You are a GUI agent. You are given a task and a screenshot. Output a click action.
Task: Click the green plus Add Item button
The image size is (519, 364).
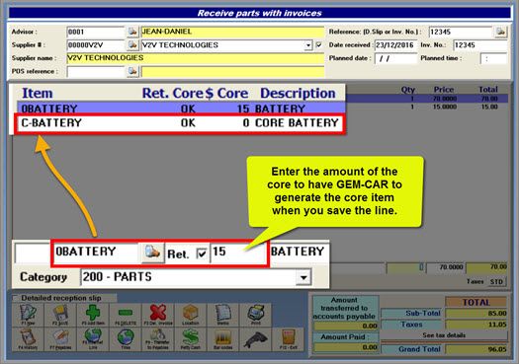click(93, 315)
